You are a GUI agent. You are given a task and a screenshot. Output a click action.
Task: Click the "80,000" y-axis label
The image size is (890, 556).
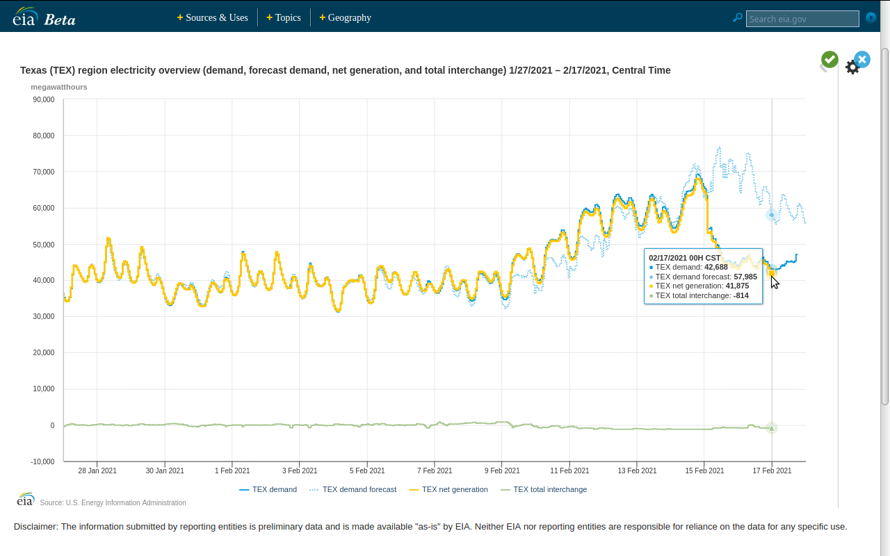(x=44, y=136)
